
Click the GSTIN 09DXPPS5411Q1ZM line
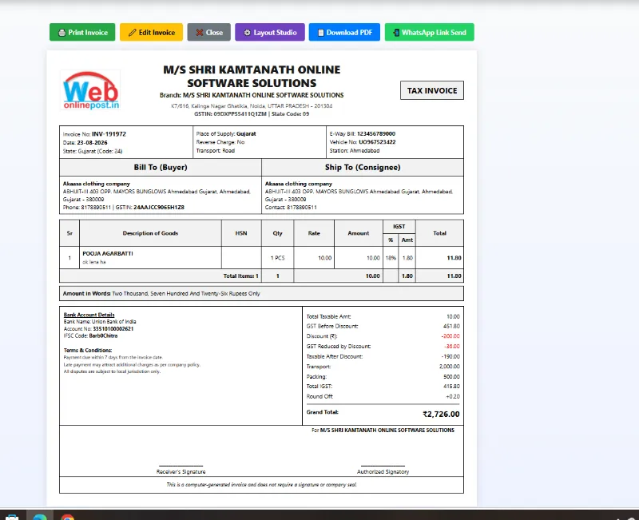252,114
